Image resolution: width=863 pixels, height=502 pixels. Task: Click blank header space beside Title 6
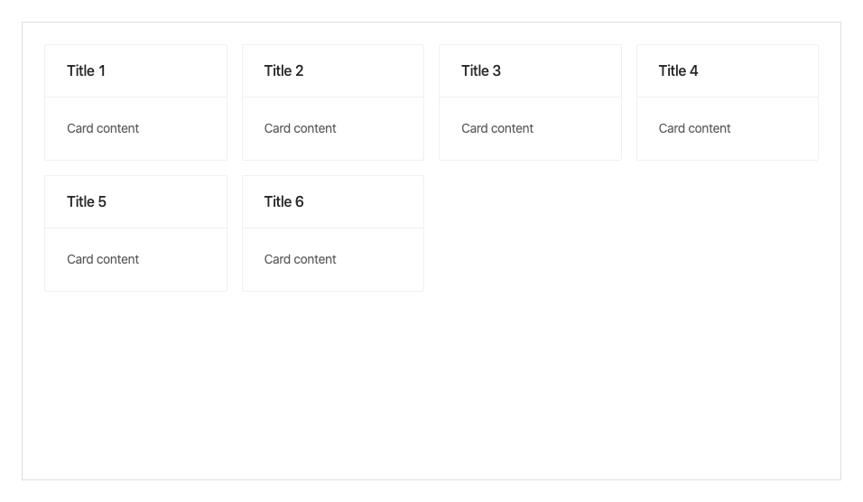coord(363,202)
